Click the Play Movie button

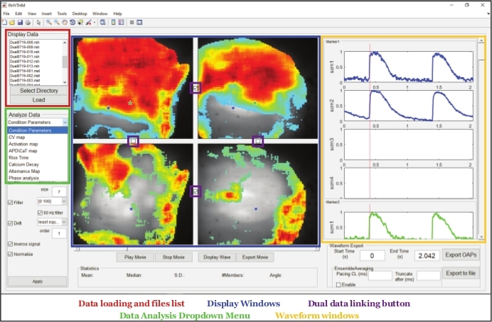(135, 257)
